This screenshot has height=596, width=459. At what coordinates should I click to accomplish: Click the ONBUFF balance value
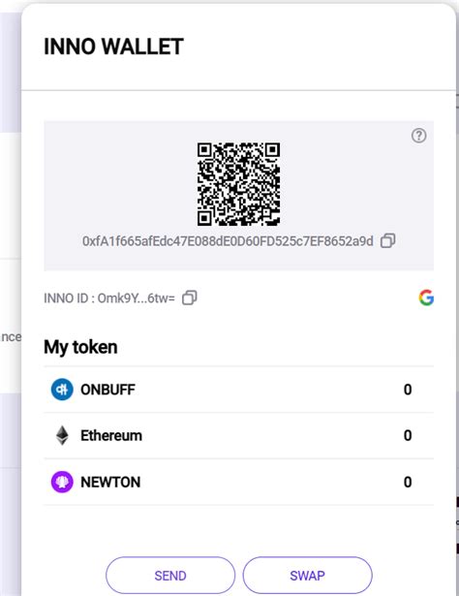pos(408,390)
